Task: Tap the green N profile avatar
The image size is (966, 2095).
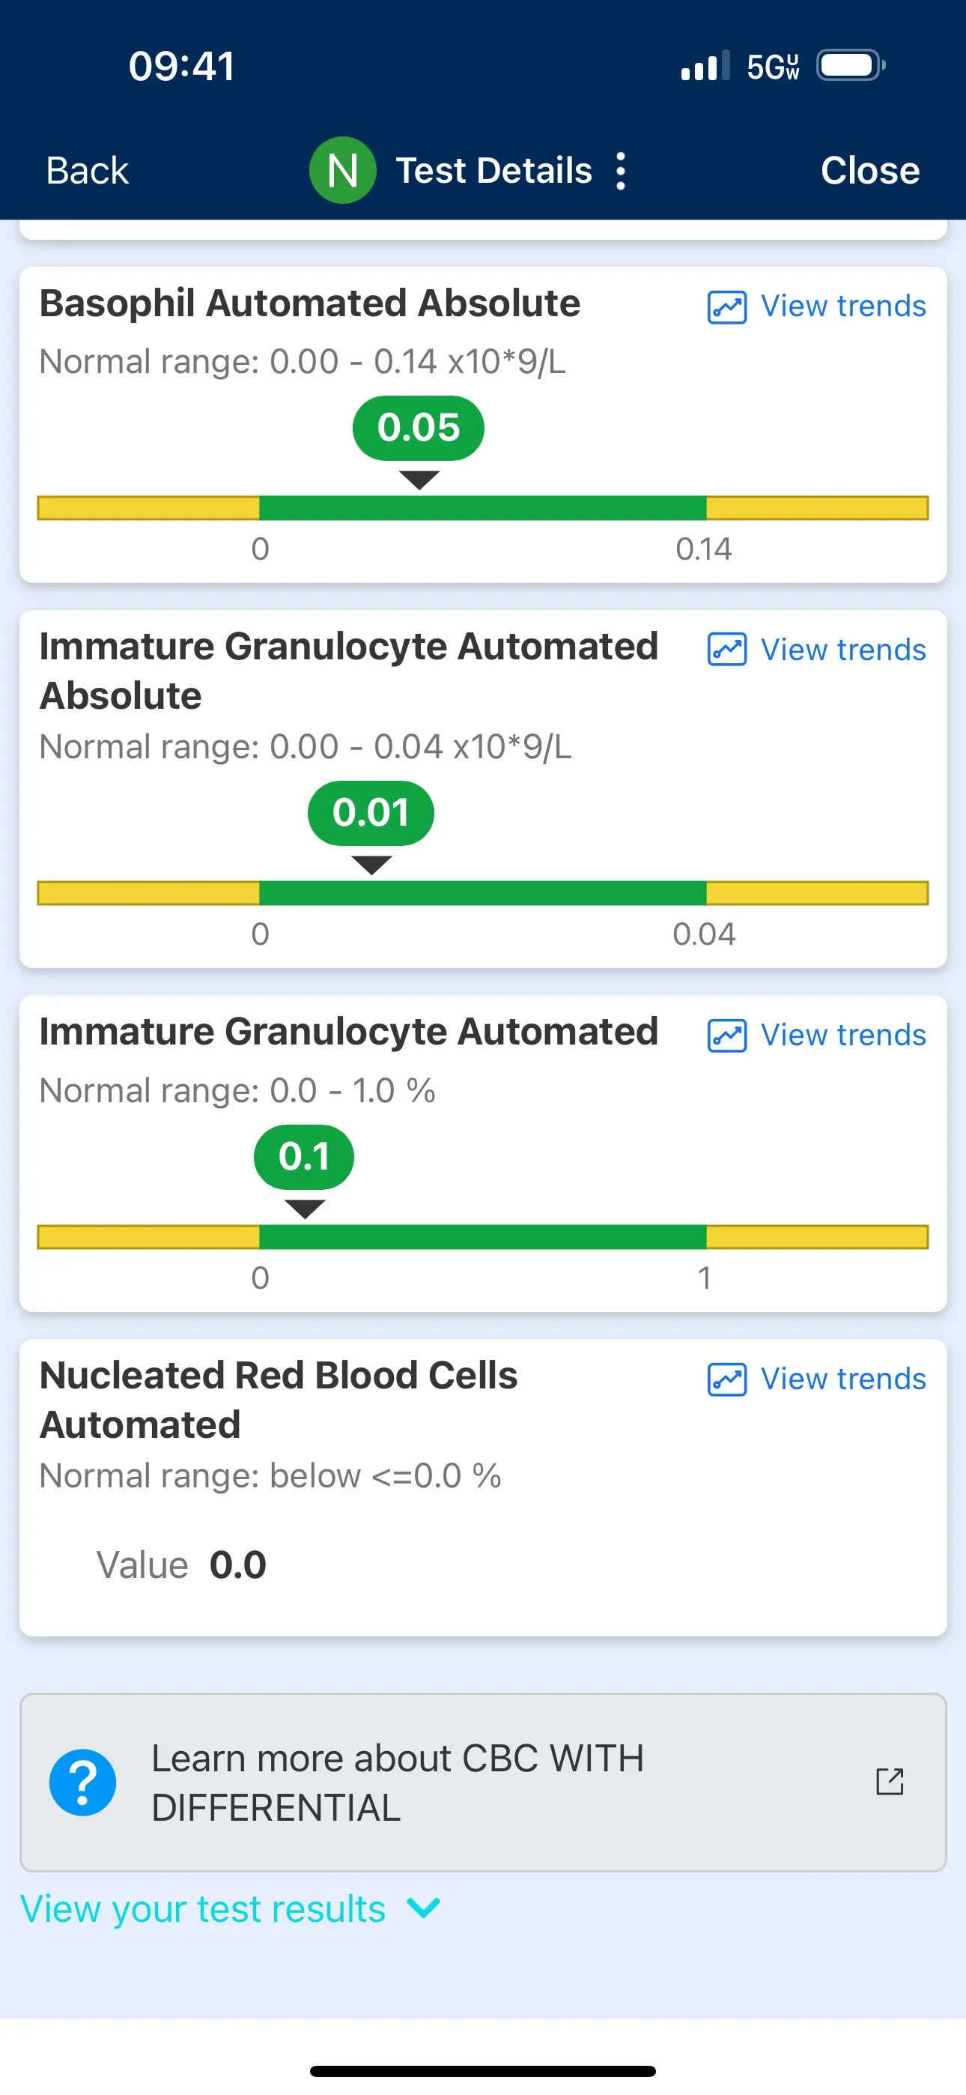Action: (342, 170)
